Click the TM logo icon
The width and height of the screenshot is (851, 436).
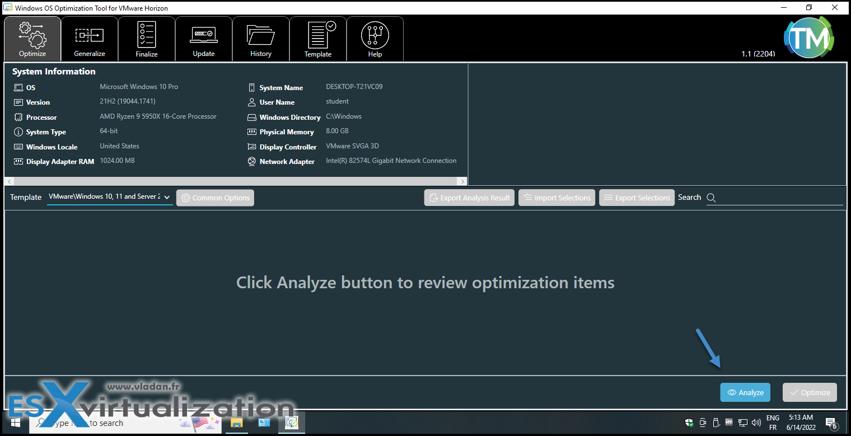tap(808, 37)
